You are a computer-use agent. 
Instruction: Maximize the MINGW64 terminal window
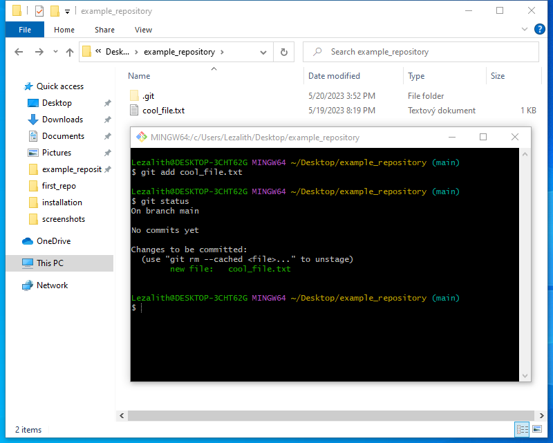point(483,137)
